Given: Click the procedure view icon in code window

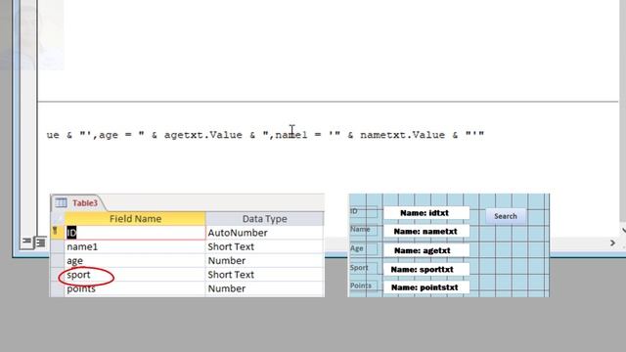Looking at the screenshot, I should click(26, 242).
